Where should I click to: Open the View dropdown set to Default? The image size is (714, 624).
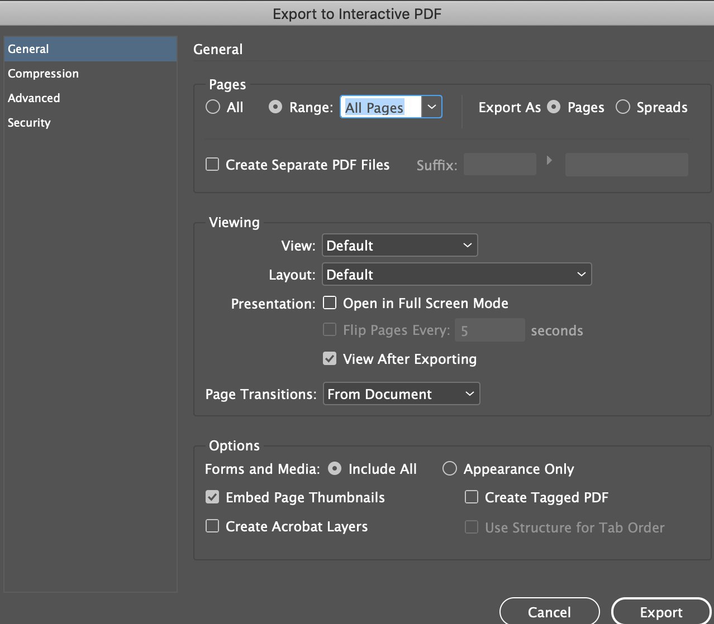[400, 245]
